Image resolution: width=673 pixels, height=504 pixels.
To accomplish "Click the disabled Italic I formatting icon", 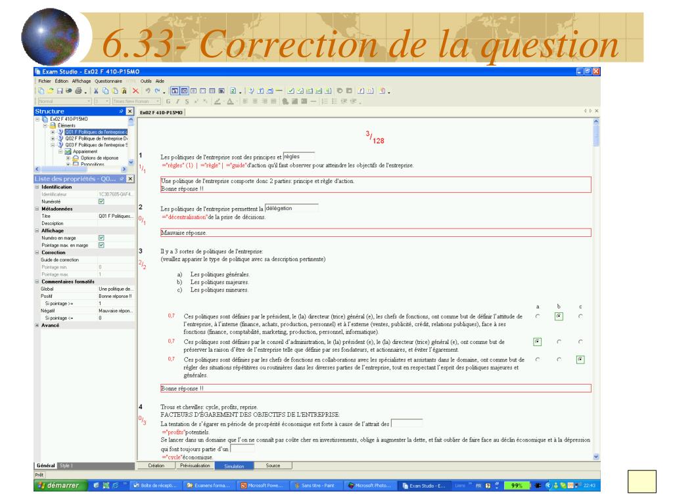I will coord(177,102).
